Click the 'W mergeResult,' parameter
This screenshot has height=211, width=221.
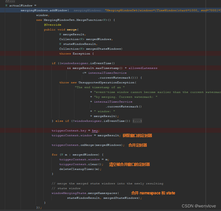(x=72, y=34)
